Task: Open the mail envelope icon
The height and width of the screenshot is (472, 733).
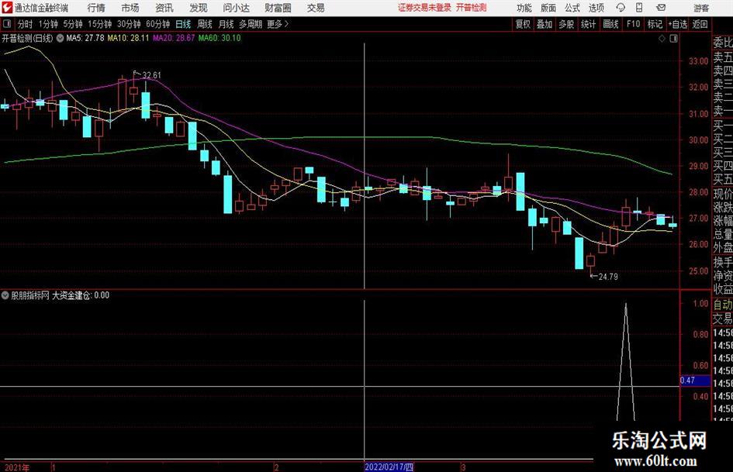Action: pos(661,8)
